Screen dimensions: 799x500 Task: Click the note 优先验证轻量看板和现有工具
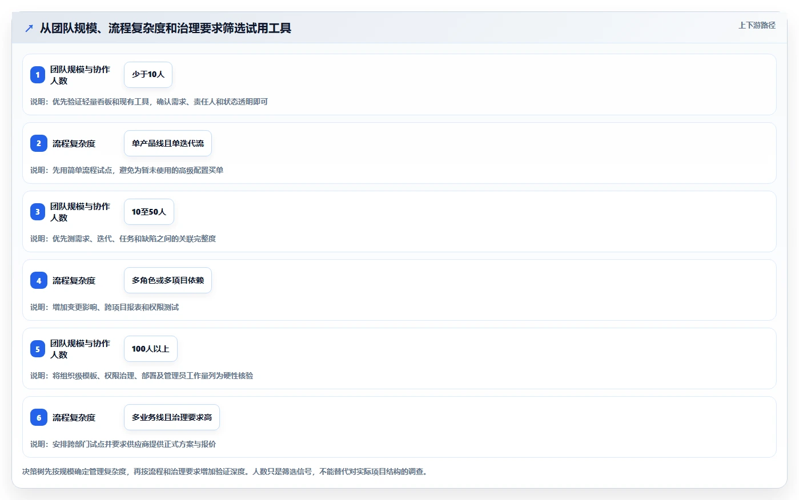point(101,102)
